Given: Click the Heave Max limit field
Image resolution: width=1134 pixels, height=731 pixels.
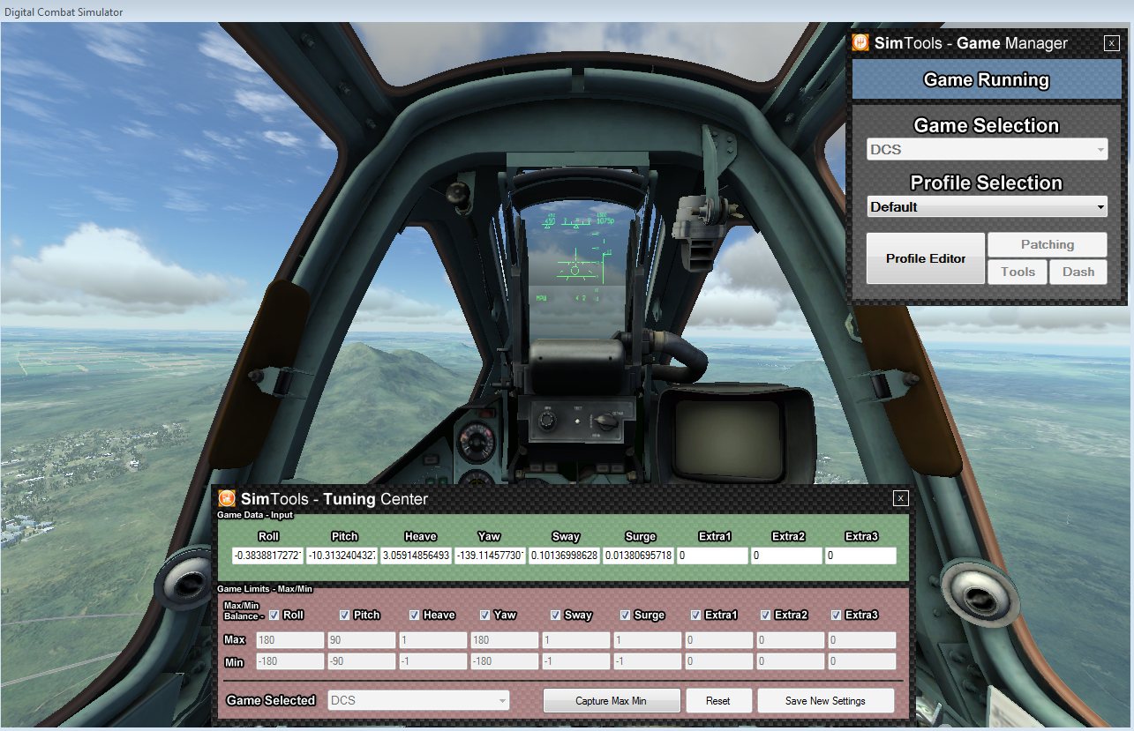Looking at the screenshot, I should [432, 640].
